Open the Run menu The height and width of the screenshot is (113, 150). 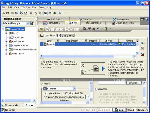(x=34, y=7)
